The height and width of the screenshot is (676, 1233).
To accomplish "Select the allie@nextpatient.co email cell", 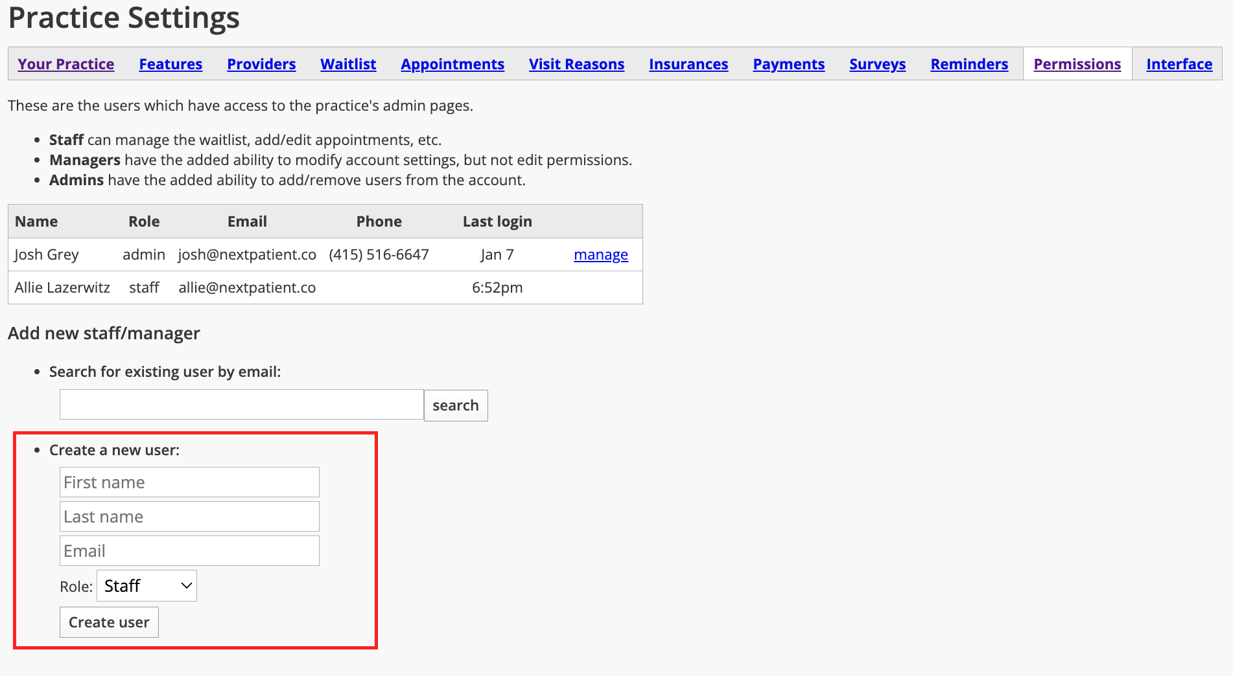I will coord(247,287).
